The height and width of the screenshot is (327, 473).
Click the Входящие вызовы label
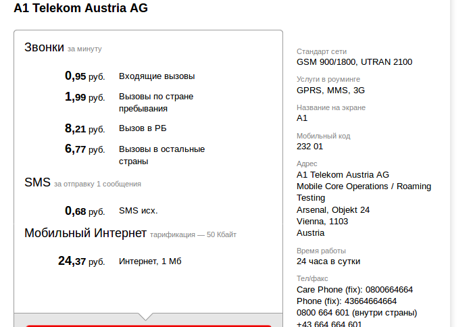point(157,76)
